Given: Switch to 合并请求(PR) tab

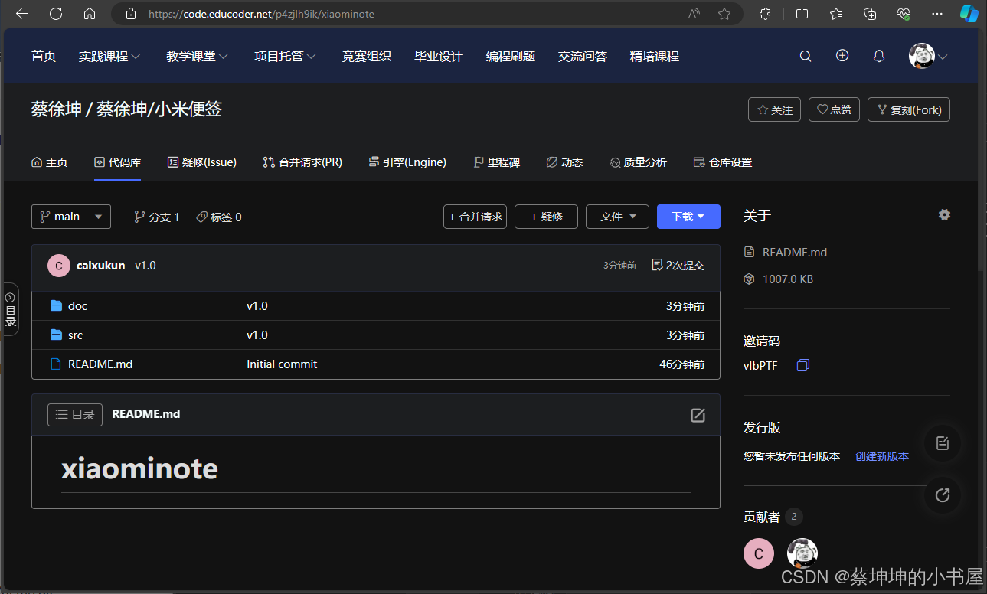Looking at the screenshot, I should pos(302,162).
